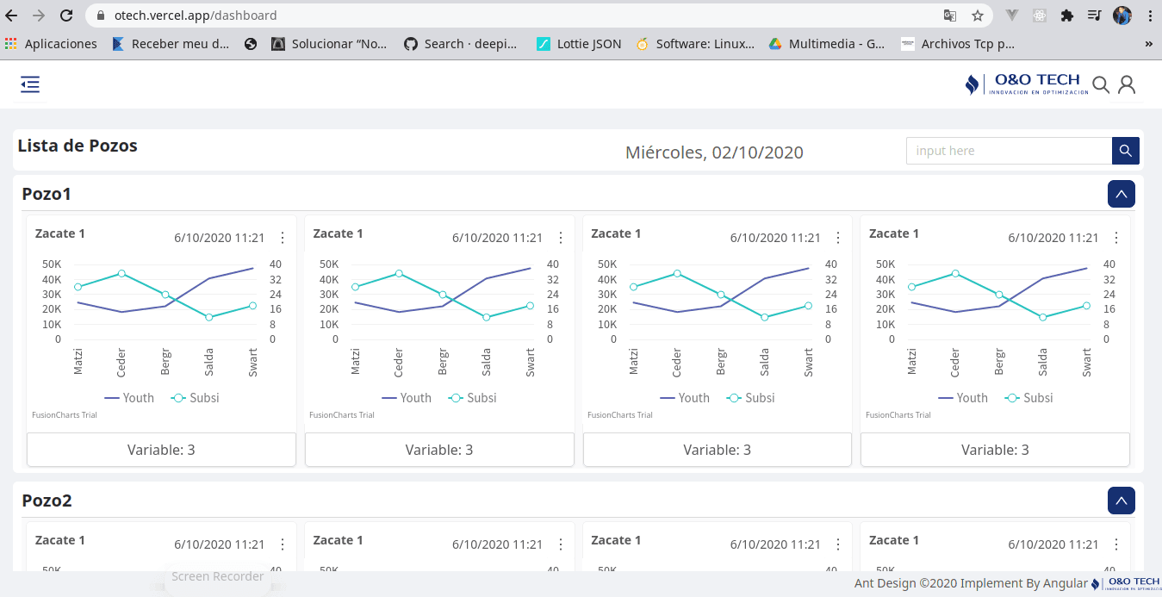Click Variable: 3 button under first Pozo1 card
This screenshot has width=1162, height=597.
coord(161,450)
